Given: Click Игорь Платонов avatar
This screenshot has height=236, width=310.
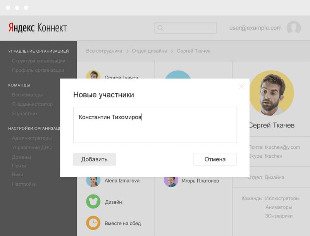Looking at the screenshot, I should 171,182.
